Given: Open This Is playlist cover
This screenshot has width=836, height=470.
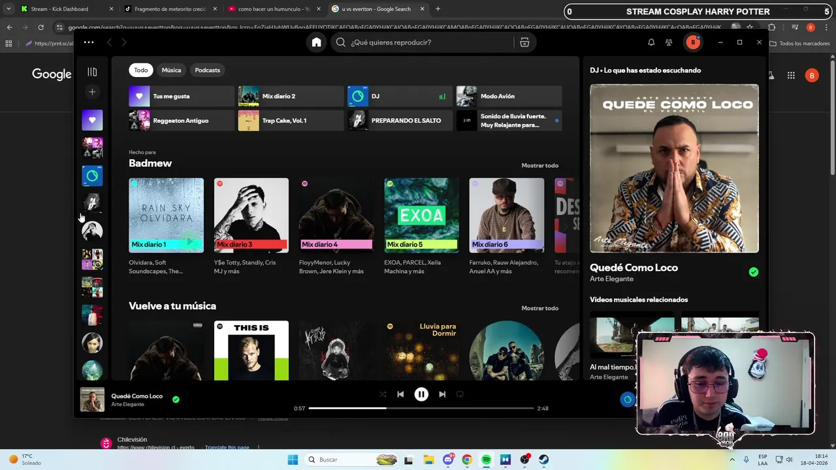Looking at the screenshot, I should point(251,350).
